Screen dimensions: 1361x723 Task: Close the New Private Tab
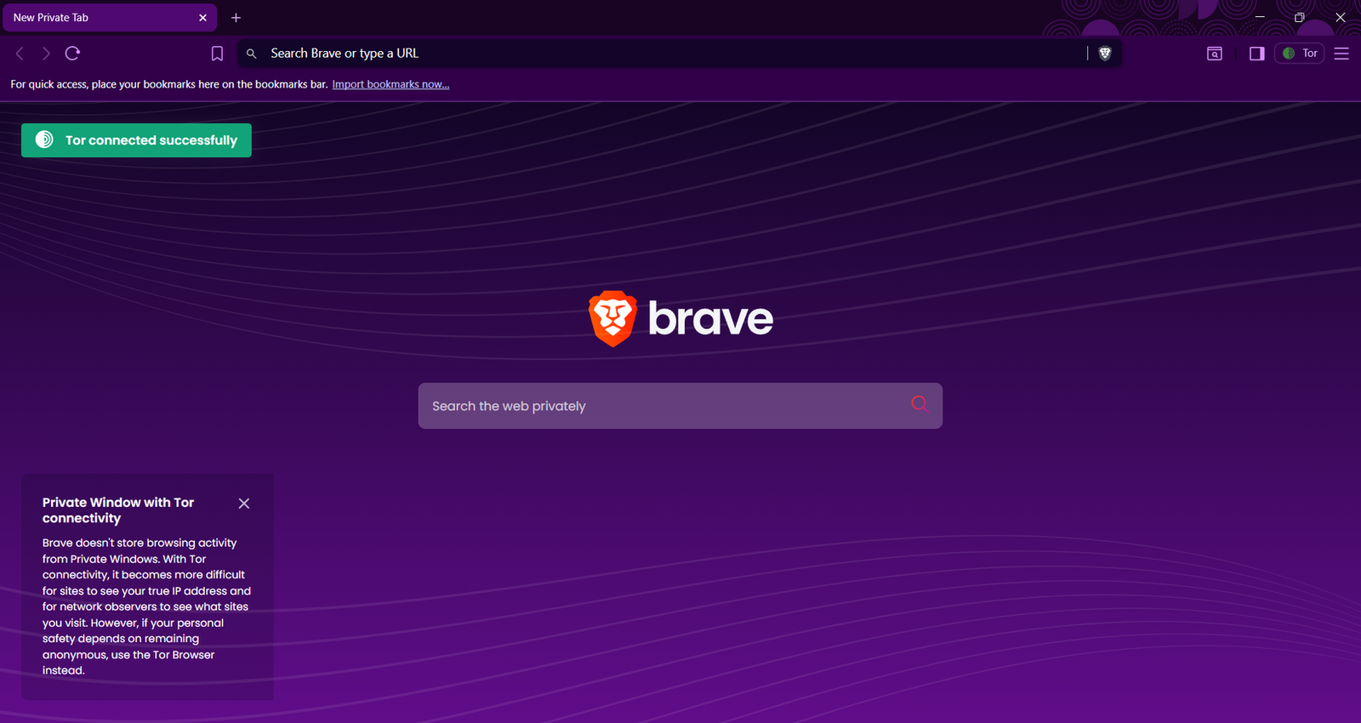pyautogui.click(x=202, y=18)
